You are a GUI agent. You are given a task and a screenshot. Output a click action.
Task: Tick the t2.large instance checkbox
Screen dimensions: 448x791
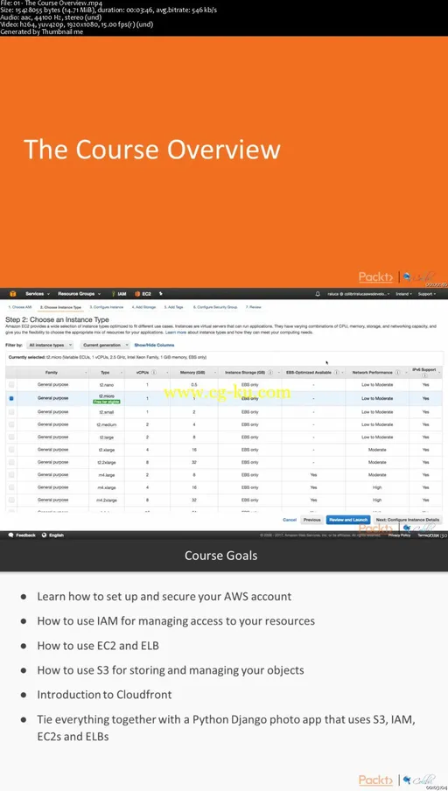[11, 437]
